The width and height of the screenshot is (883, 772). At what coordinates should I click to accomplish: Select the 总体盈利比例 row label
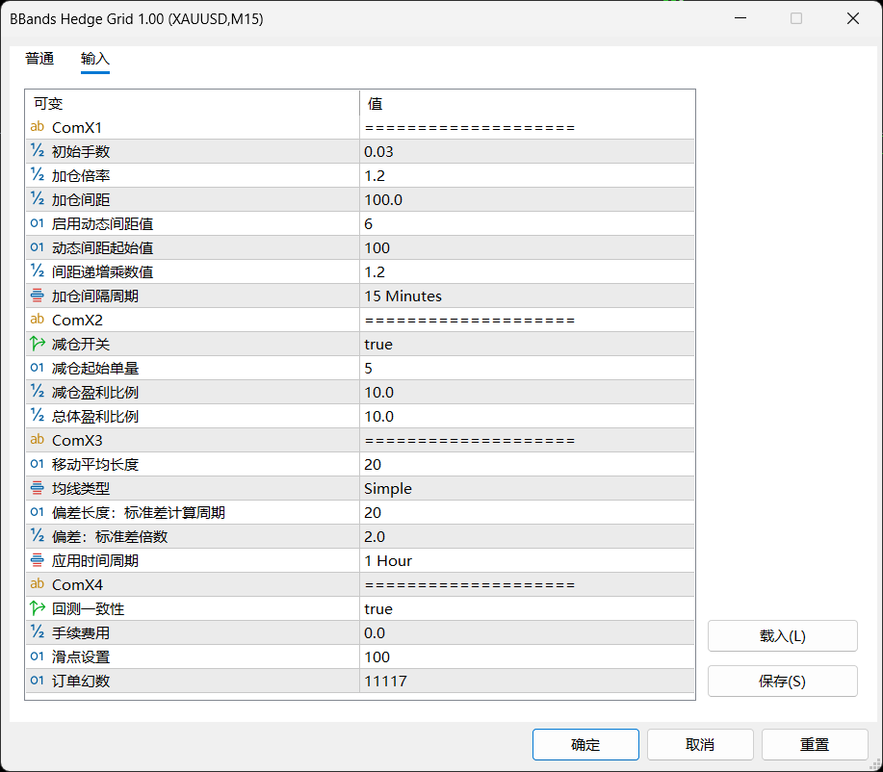click(x=94, y=416)
